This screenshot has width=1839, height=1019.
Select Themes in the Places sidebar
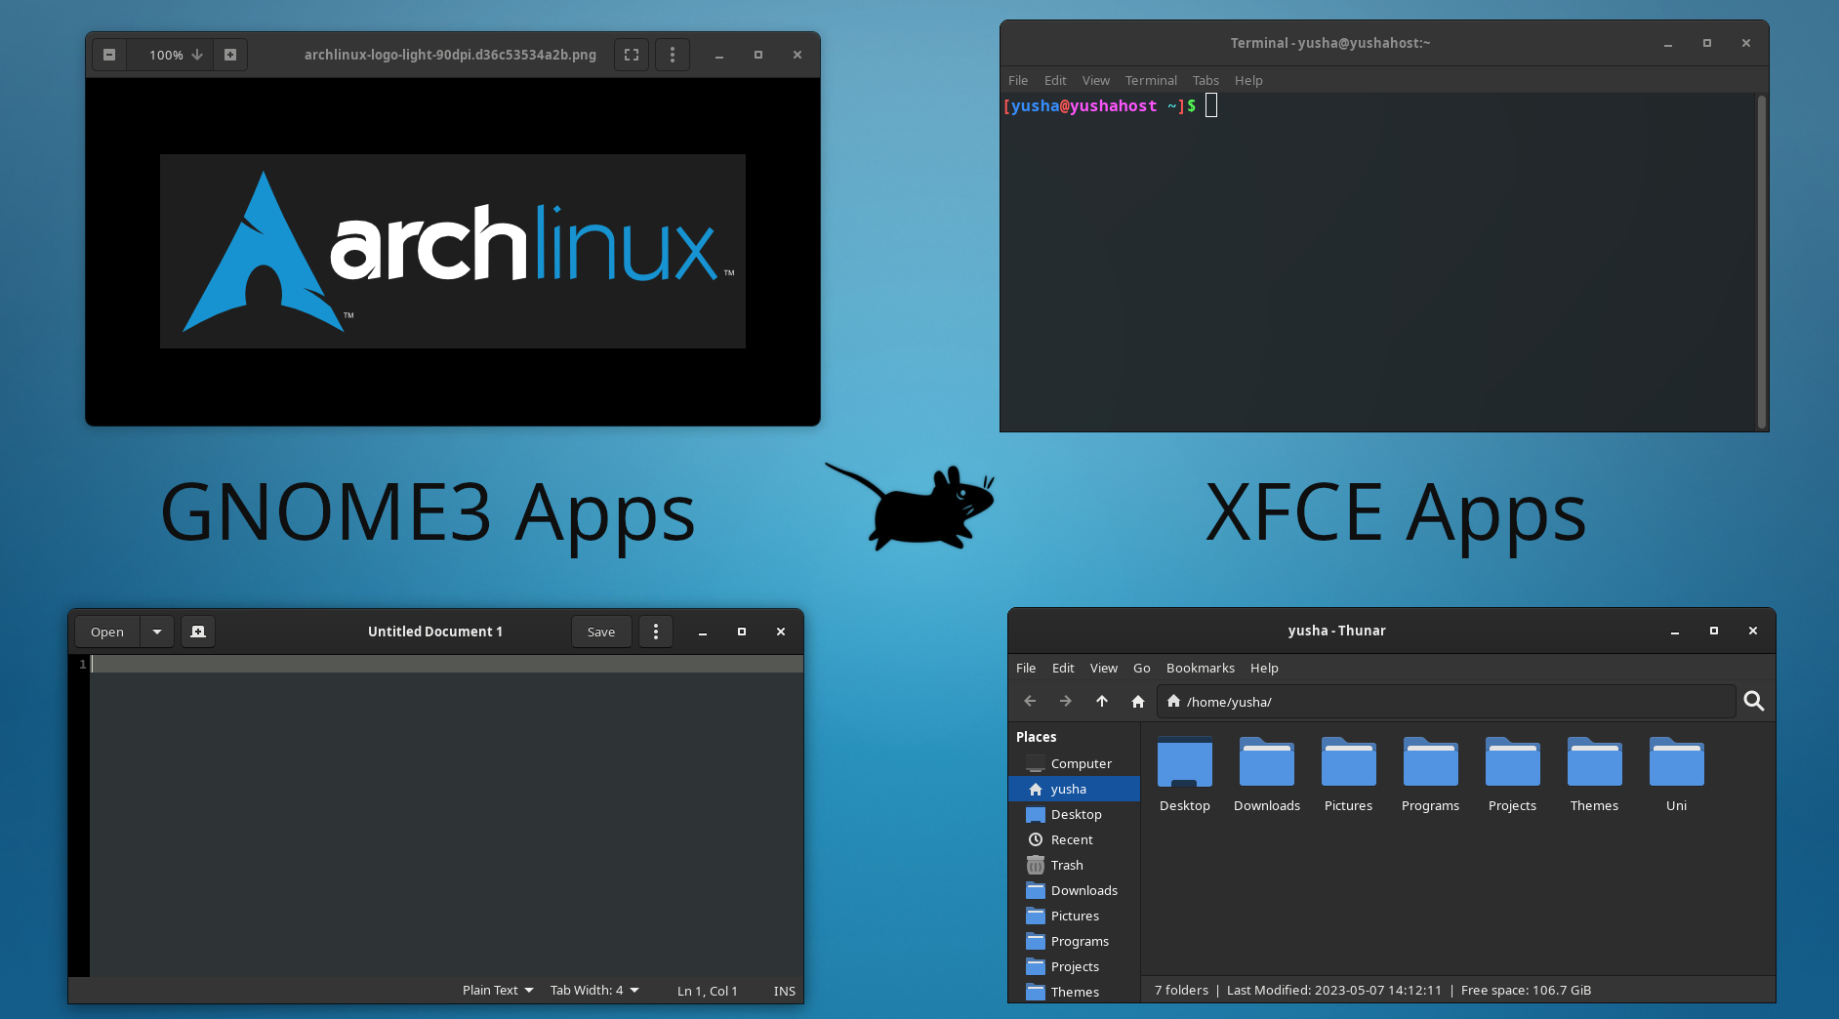click(1074, 992)
